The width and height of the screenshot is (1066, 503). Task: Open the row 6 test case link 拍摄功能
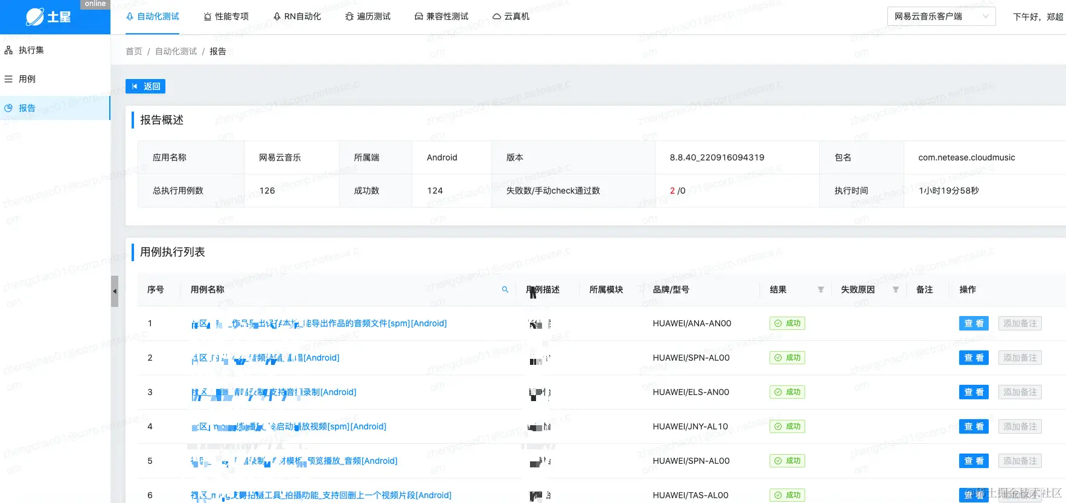pyautogui.click(x=321, y=495)
